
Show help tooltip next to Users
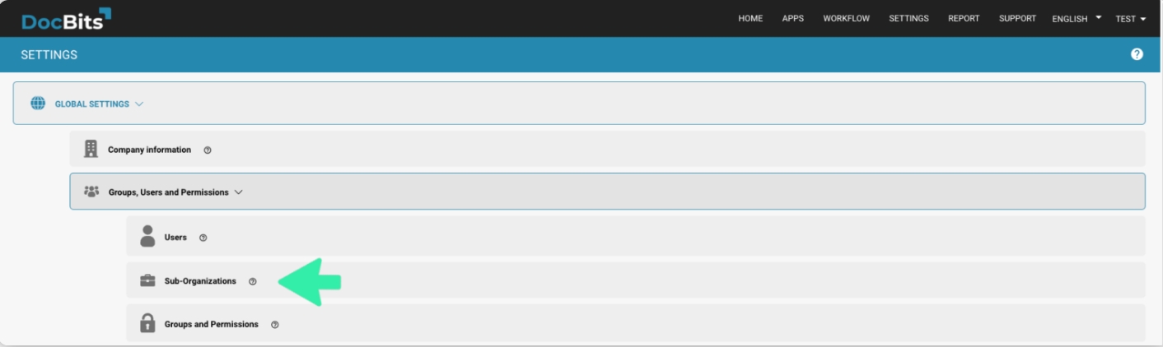click(203, 238)
